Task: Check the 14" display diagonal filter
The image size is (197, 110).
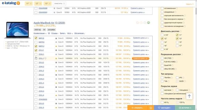Action: [162, 42]
